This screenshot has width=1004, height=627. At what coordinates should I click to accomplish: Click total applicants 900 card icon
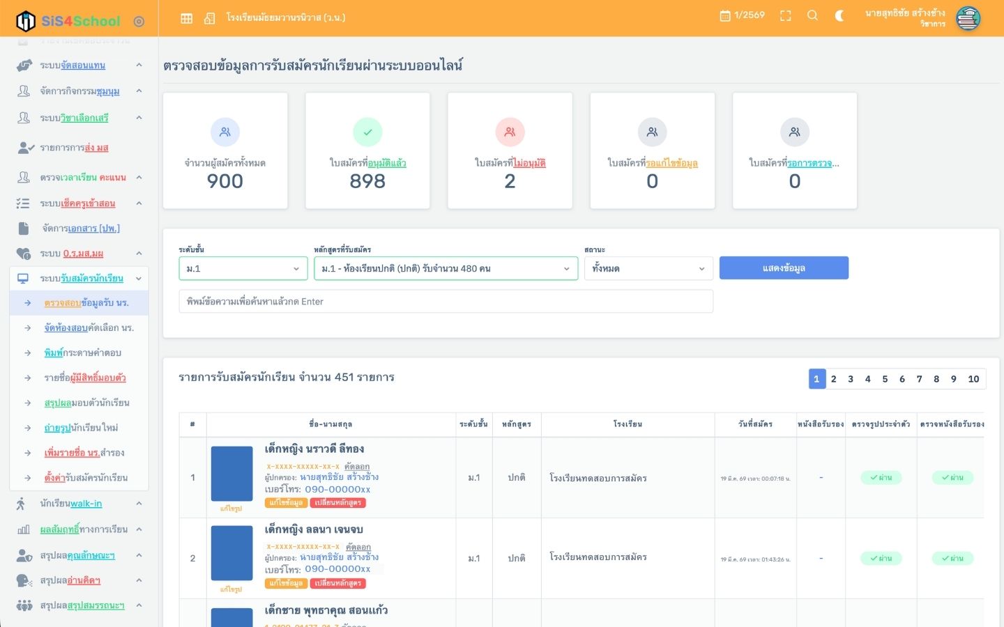(225, 132)
